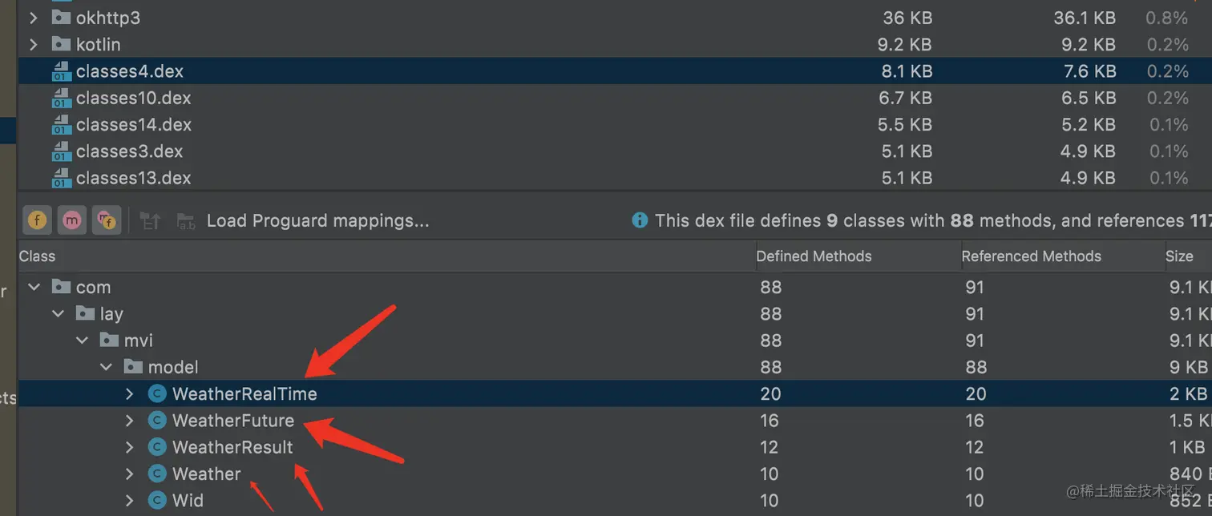Click the classes10.dex file icon
Viewport: 1212px width, 516px height.
[61, 99]
